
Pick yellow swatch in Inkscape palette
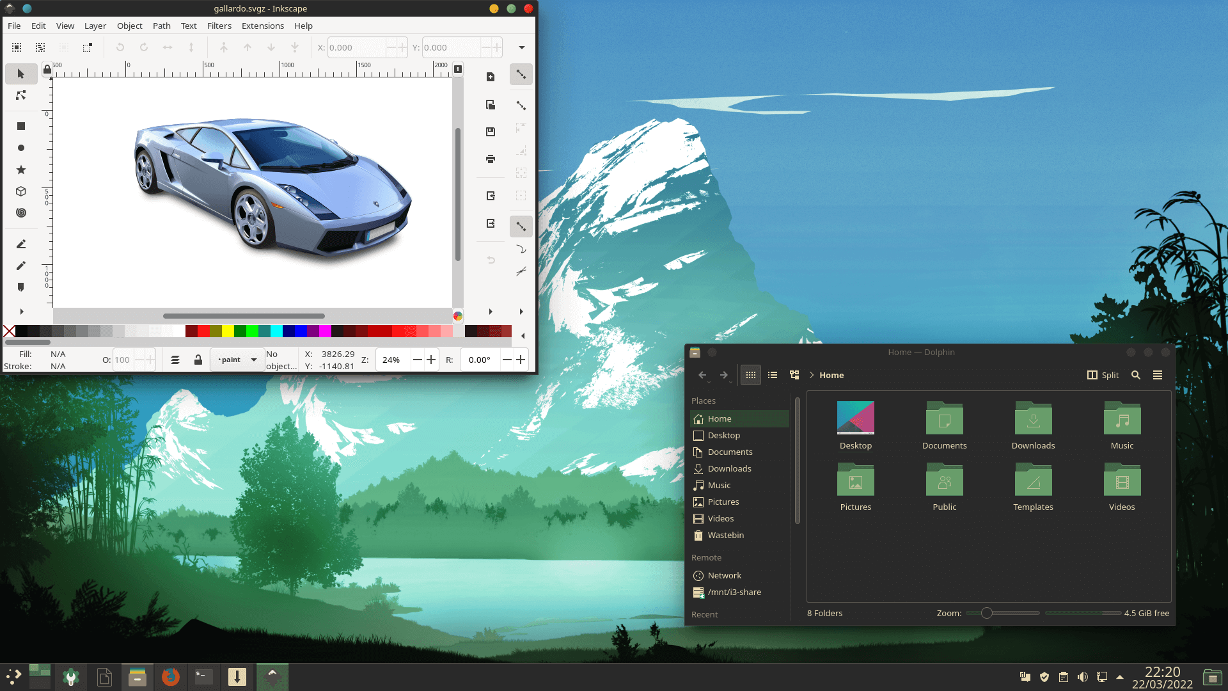coord(228,331)
